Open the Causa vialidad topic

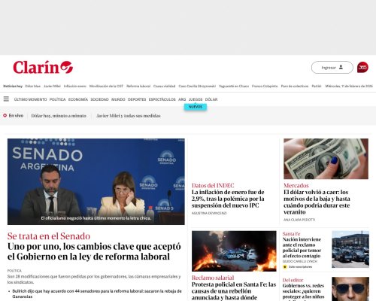pos(164,86)
